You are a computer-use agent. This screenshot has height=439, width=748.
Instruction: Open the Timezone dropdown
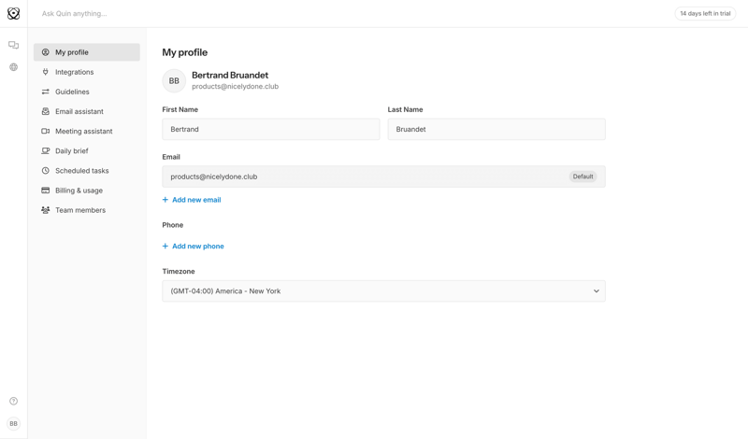tap(382, 291)
